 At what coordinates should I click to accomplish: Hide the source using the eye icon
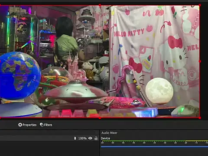coord(90,138)
